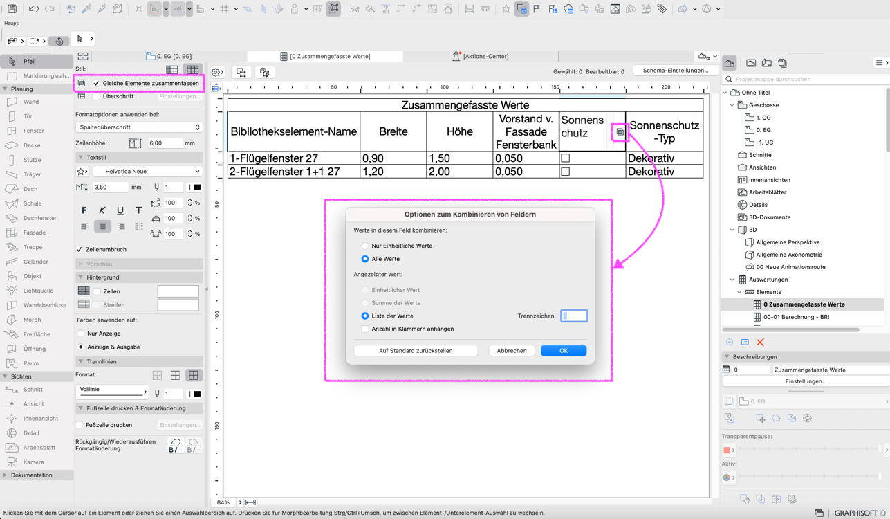Open Schema-Einstellungen button
The height and width of the screenshot is (519, 890).
[x=675, y=71]
